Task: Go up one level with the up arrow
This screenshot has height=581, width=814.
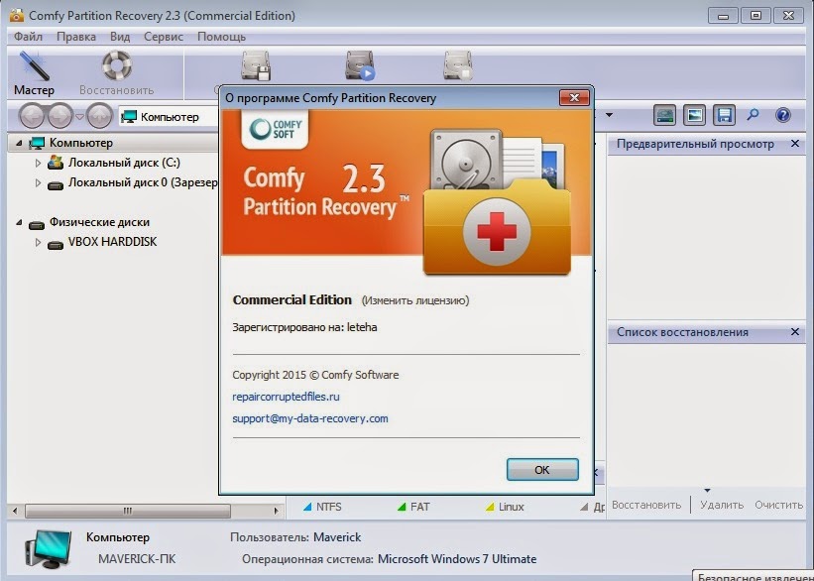Action: (x=99, y=116)
